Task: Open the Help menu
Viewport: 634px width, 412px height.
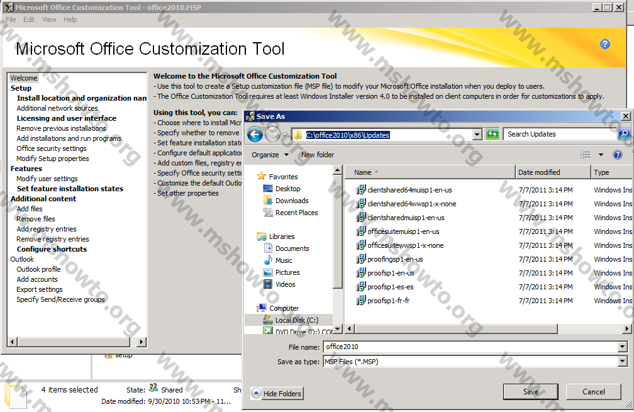Action: pos(70,19)
